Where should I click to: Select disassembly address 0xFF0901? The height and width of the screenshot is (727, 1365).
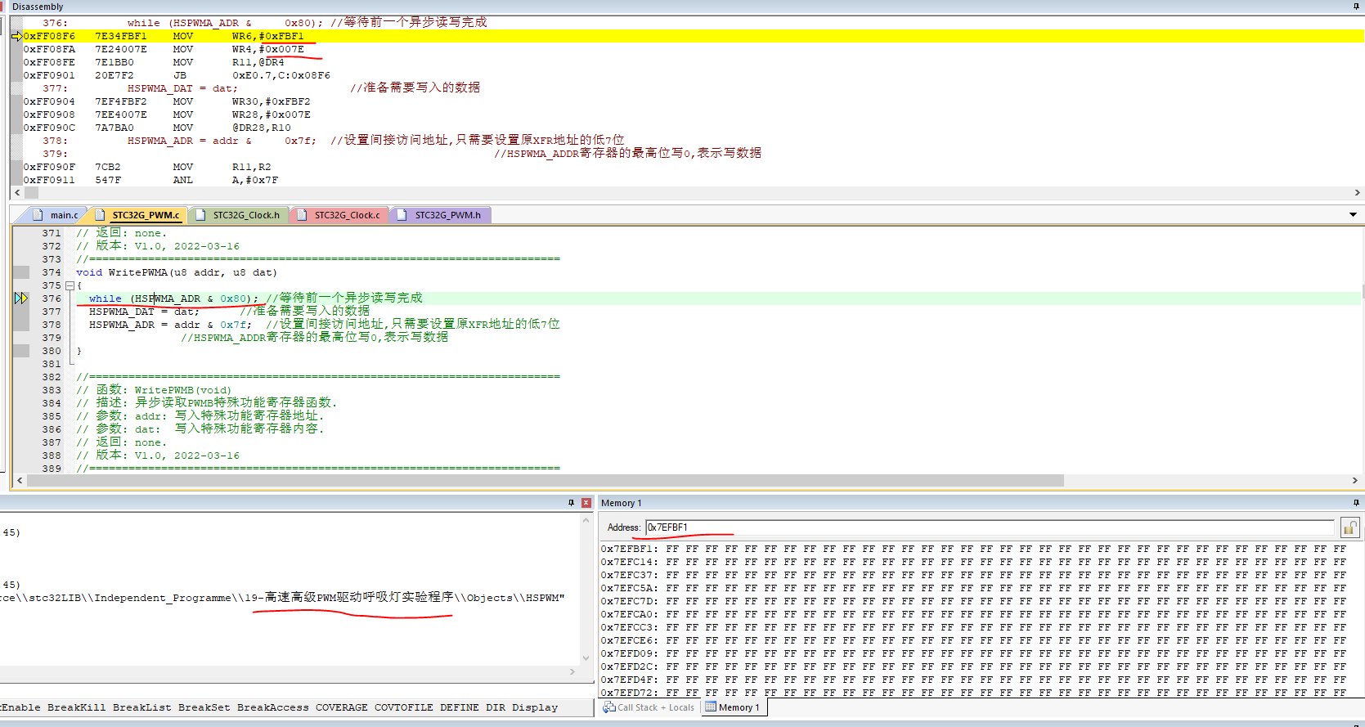point(49,75)
